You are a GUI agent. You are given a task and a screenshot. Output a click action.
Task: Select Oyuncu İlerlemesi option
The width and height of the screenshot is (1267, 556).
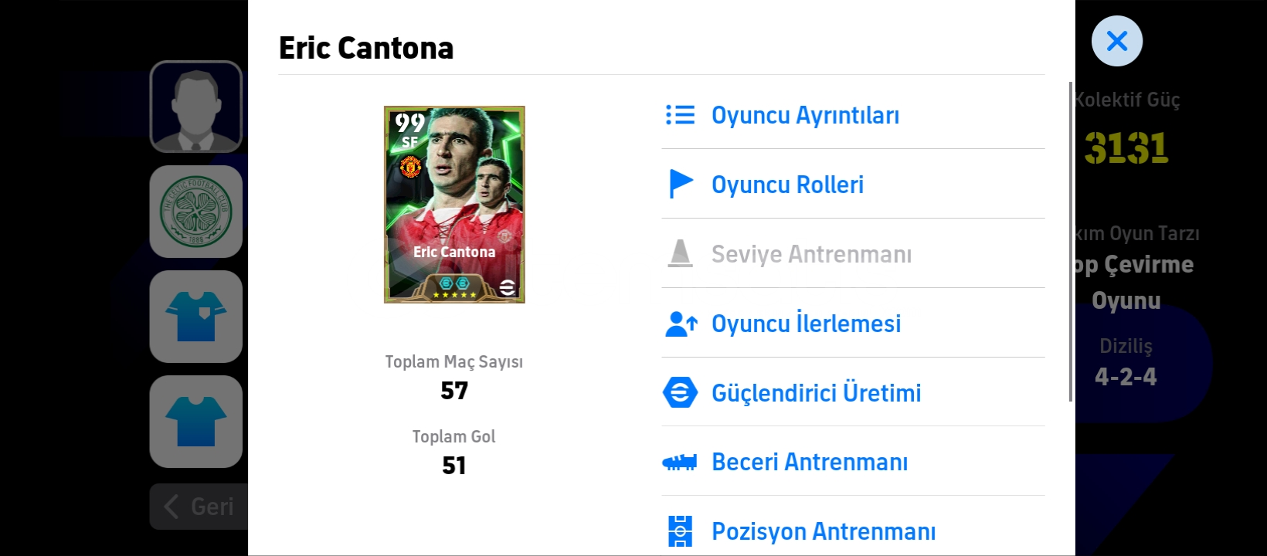click(853, 323)
